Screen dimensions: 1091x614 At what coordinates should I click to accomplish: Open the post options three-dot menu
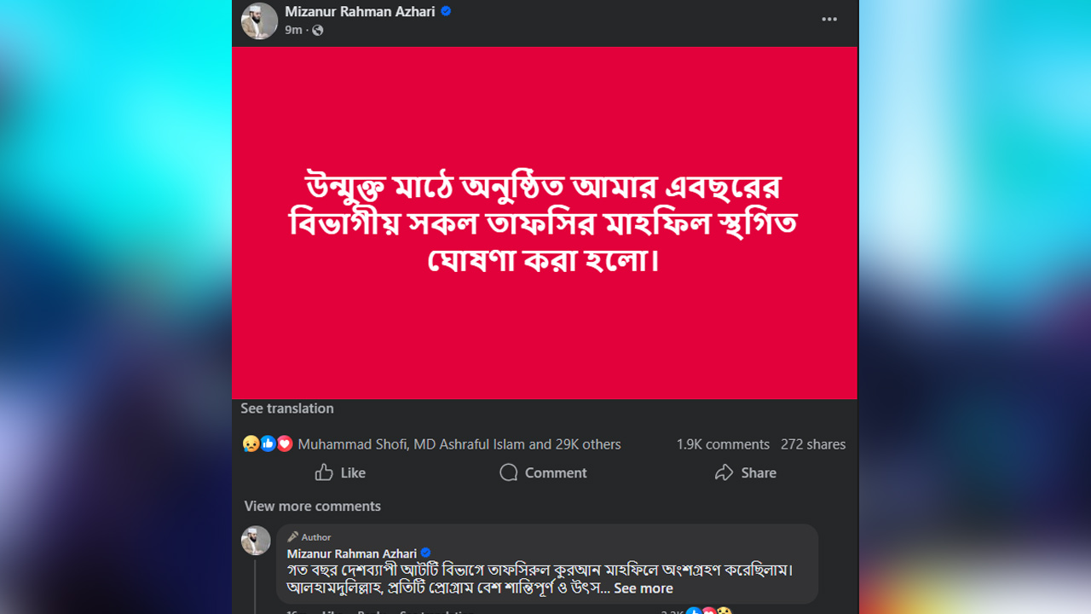828,19
